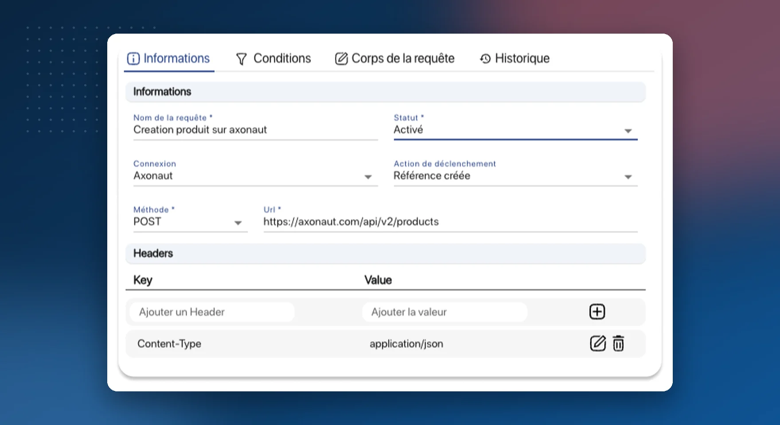The image size is (780, 425).
Task: Click the Headers section title
Action: 153,253
